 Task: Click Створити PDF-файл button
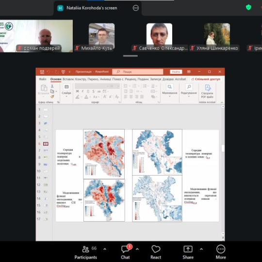click(207, 91)
